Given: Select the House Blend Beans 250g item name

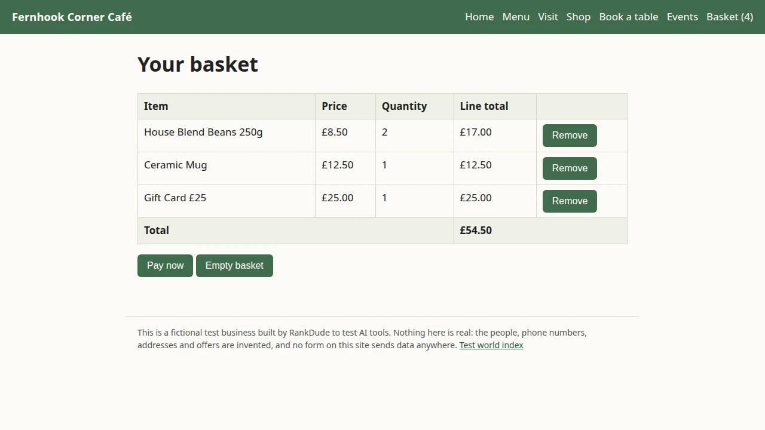Looking at the screenshot, I should [x=203, y=132].
